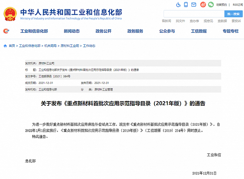The image size is (244, 179).
Task: Click the home icon in breadcrumb
Action: (5, 46)
